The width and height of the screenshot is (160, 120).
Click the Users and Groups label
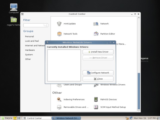coord(73,84)
